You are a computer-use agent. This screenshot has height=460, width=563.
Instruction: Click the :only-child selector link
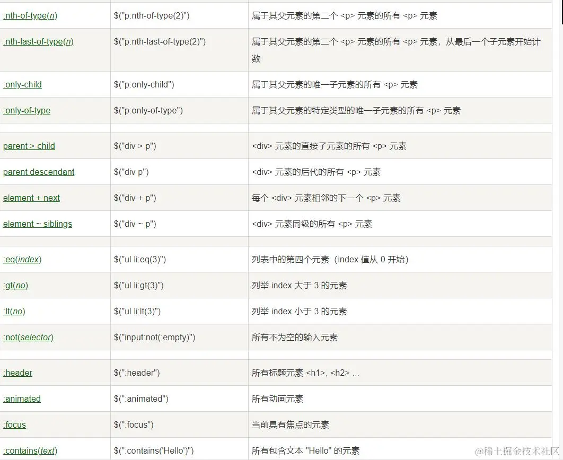tap(22, 84)
